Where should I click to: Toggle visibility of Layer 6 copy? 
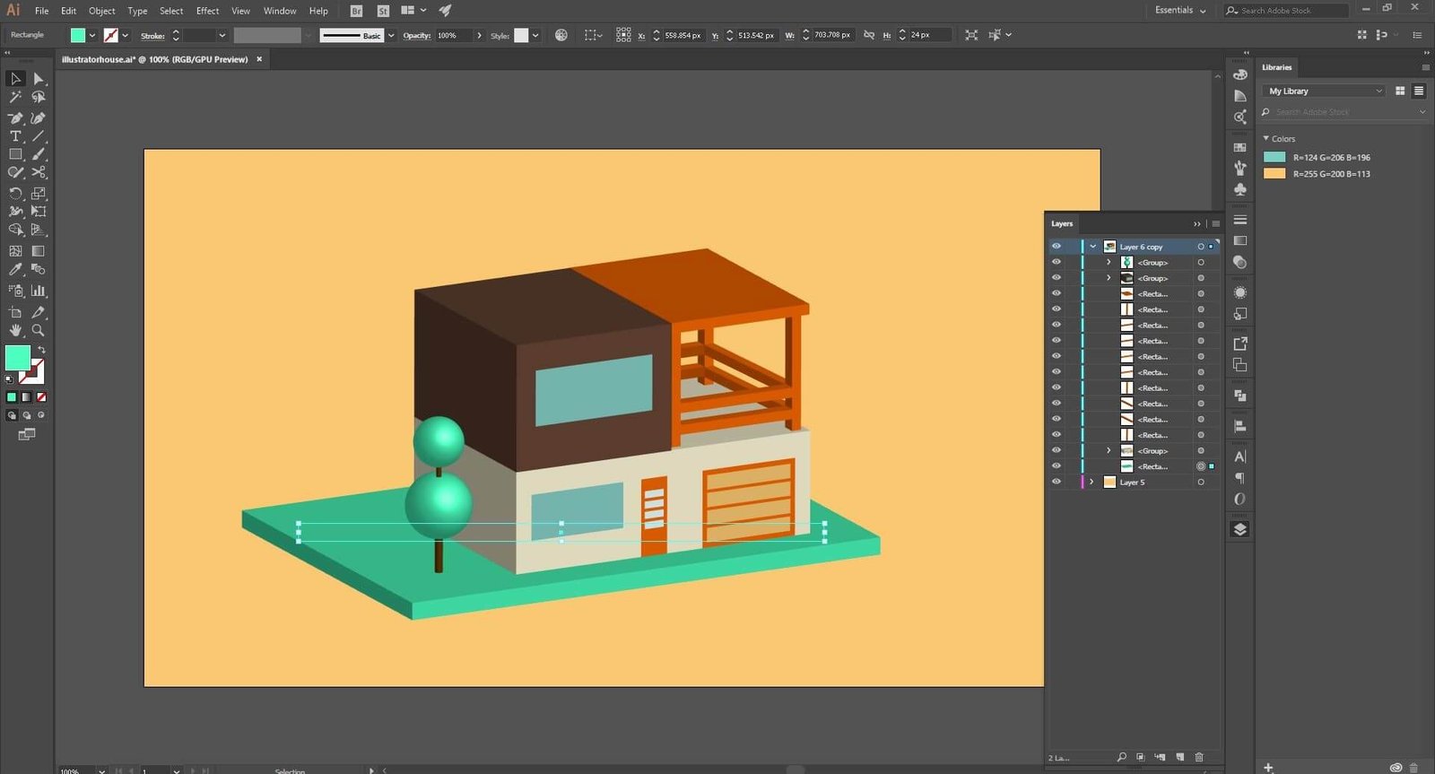(x=1056, y=247)
